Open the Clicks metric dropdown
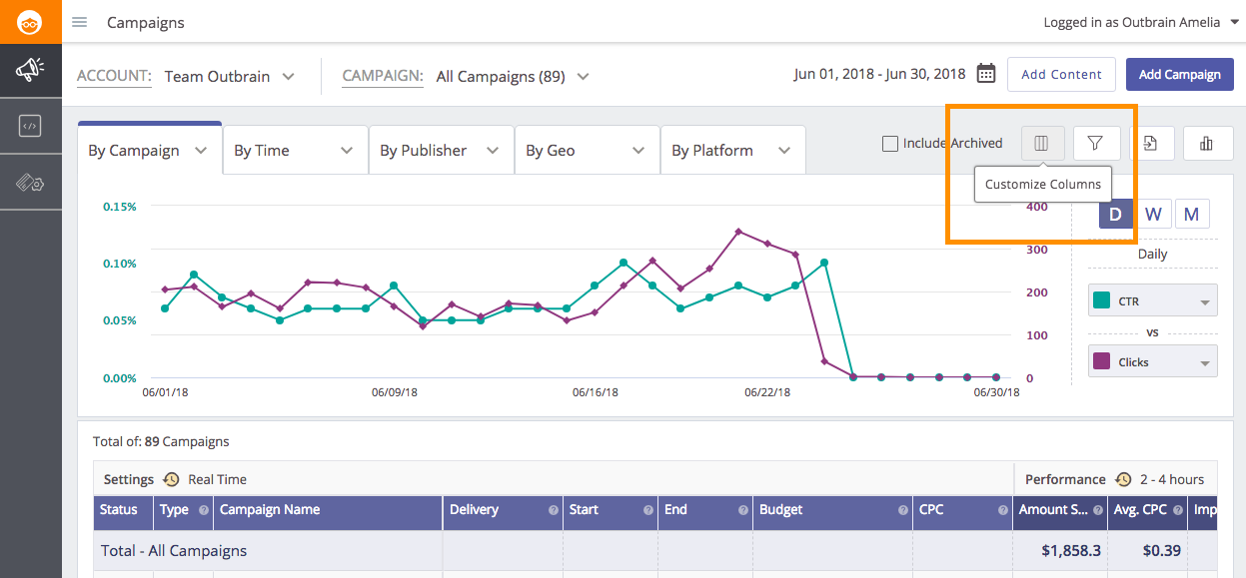 [x=1153, y=362]
